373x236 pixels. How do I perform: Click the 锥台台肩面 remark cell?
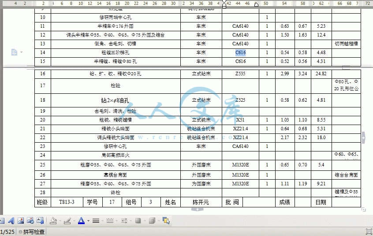(346, 175)
